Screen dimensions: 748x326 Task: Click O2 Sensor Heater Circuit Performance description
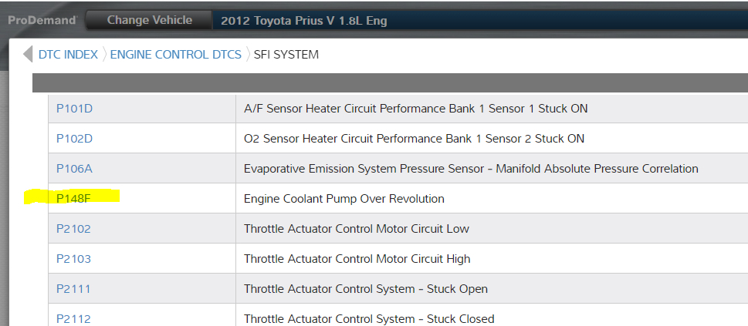(x=414, y=139)
